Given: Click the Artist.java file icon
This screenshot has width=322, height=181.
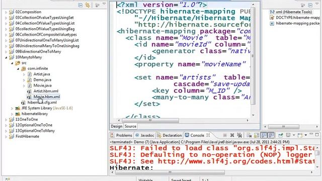Looking at the screenshot, I should 30,74.
